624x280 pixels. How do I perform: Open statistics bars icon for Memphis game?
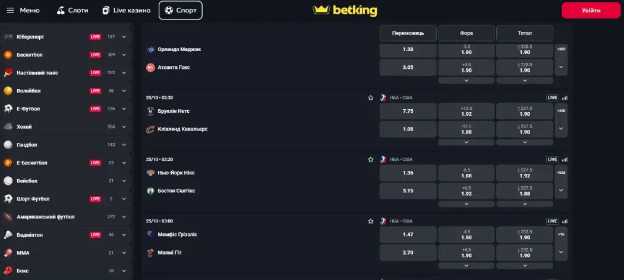coord(565,221)
